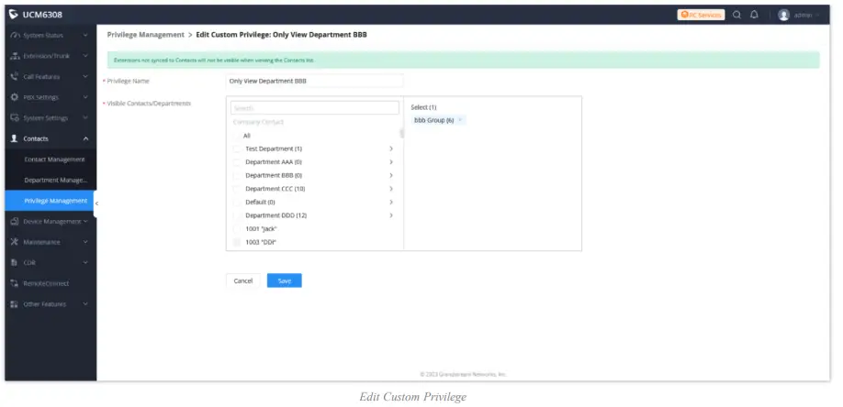Expand Department BBB (0) with its arrow

pyautogui.click(x=391, y=176)
